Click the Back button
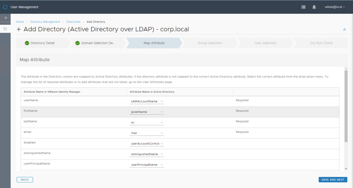Screen dimensions: 353x188 pos(25,180)
